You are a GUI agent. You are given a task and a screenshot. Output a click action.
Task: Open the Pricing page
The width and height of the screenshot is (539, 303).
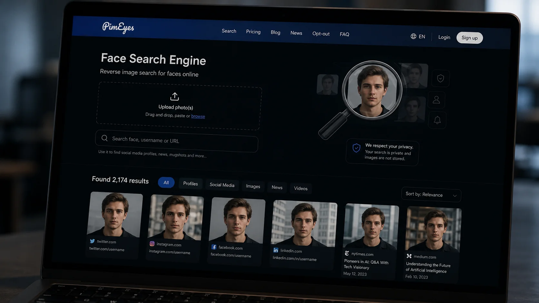click(253, 32)
